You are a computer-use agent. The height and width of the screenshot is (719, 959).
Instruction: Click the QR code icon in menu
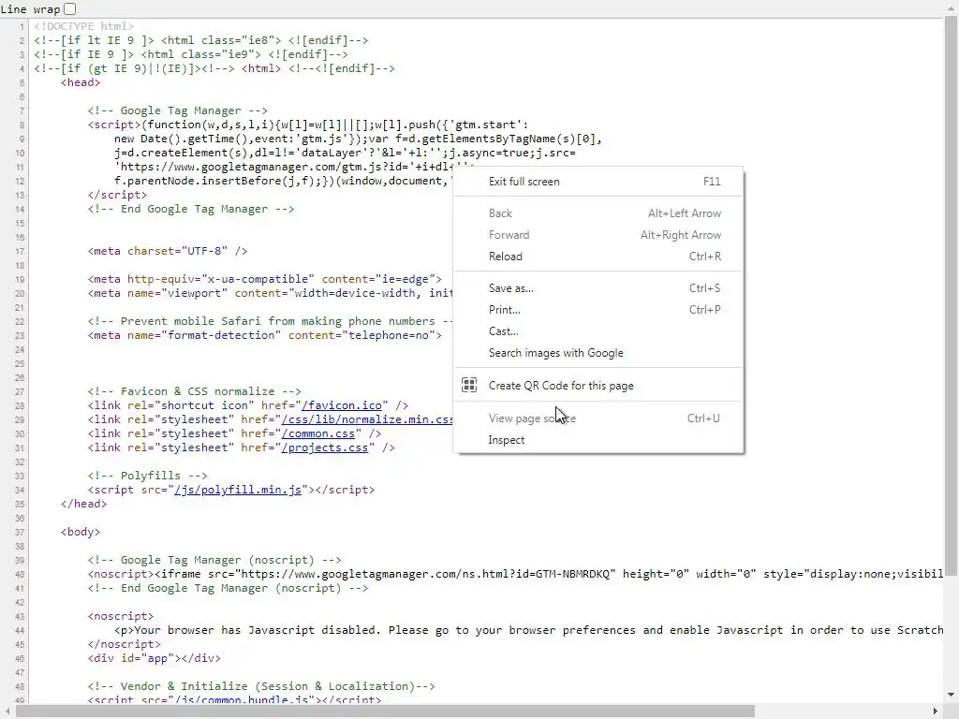pos(469,385)
